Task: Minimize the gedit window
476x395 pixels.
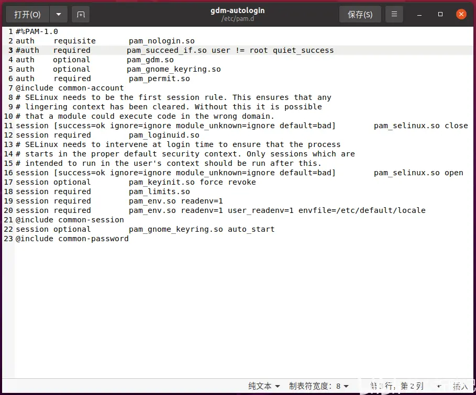Action: click(420, 14)
